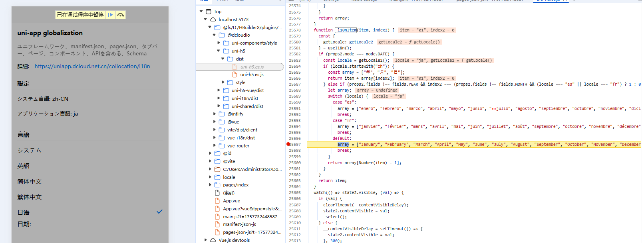The image size is (642, 243).
Task: Resume script execution in paused overlay
Action: pos(110,15)
